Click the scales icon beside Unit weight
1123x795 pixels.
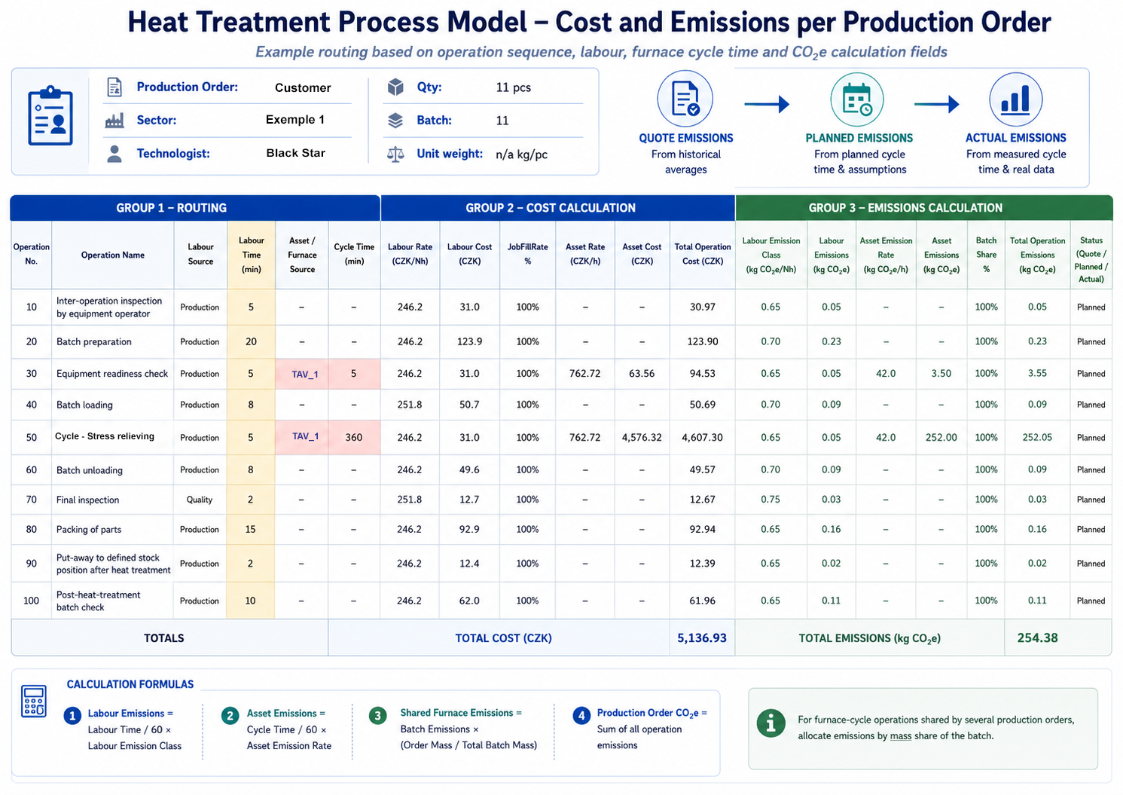(x=395, y=154)
